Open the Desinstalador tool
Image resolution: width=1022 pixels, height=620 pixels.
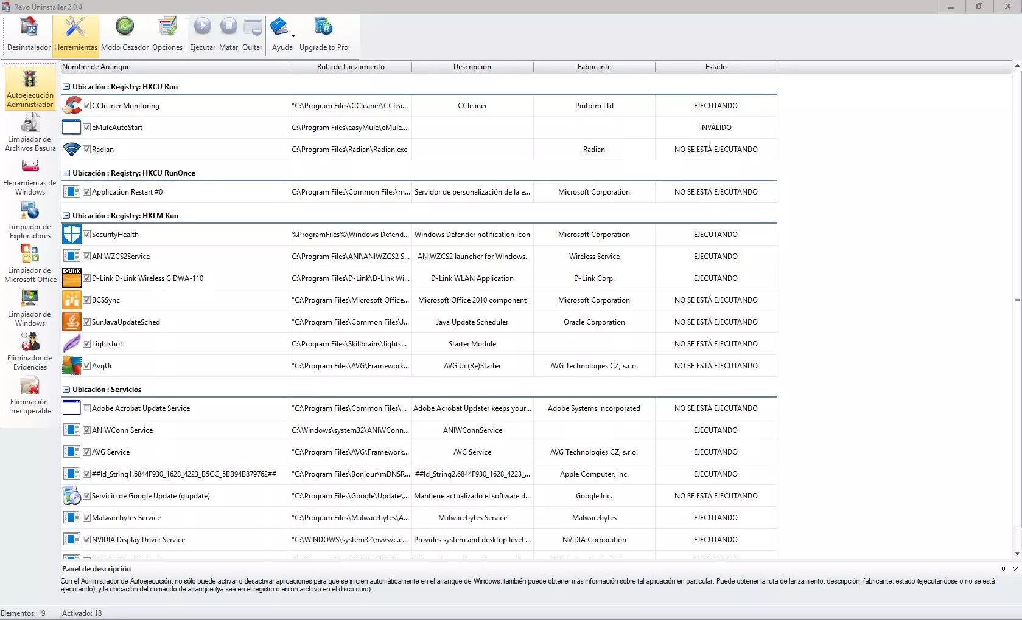click(29, 34)
